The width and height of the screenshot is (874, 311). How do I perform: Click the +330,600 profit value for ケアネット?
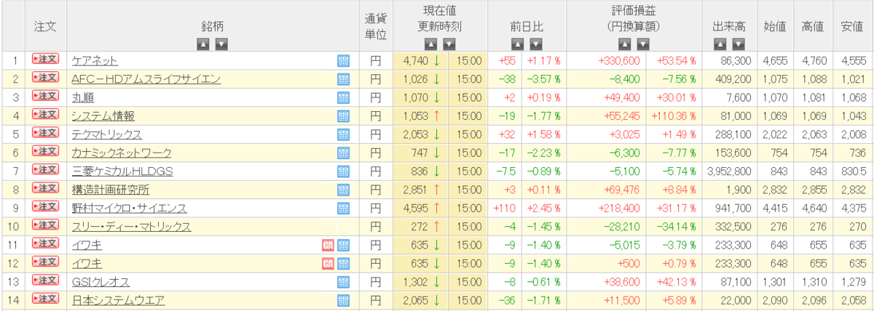coord(619,61)
